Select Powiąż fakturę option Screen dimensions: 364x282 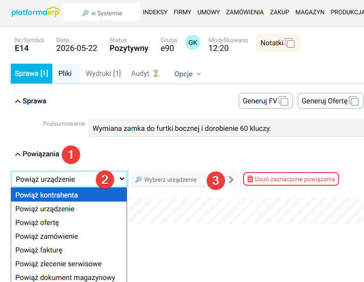click(69, 250)
